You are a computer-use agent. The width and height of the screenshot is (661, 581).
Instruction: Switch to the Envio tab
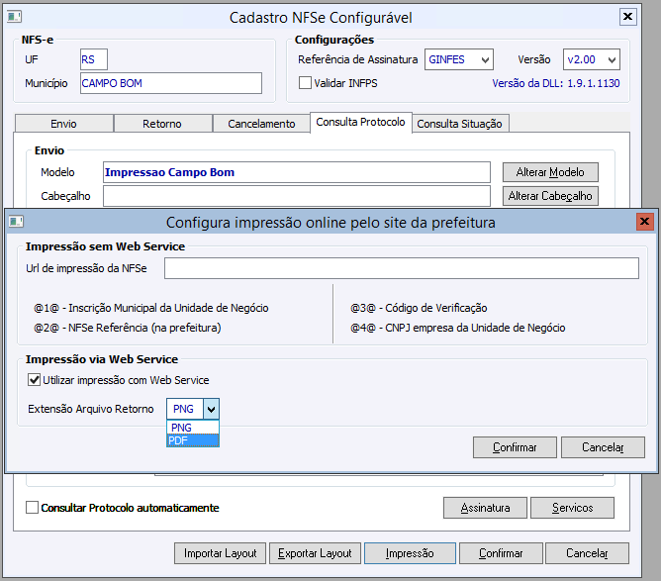point(63,124)
